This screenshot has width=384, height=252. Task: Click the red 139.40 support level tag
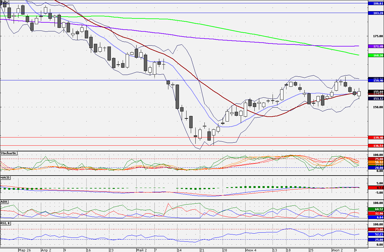376,137
